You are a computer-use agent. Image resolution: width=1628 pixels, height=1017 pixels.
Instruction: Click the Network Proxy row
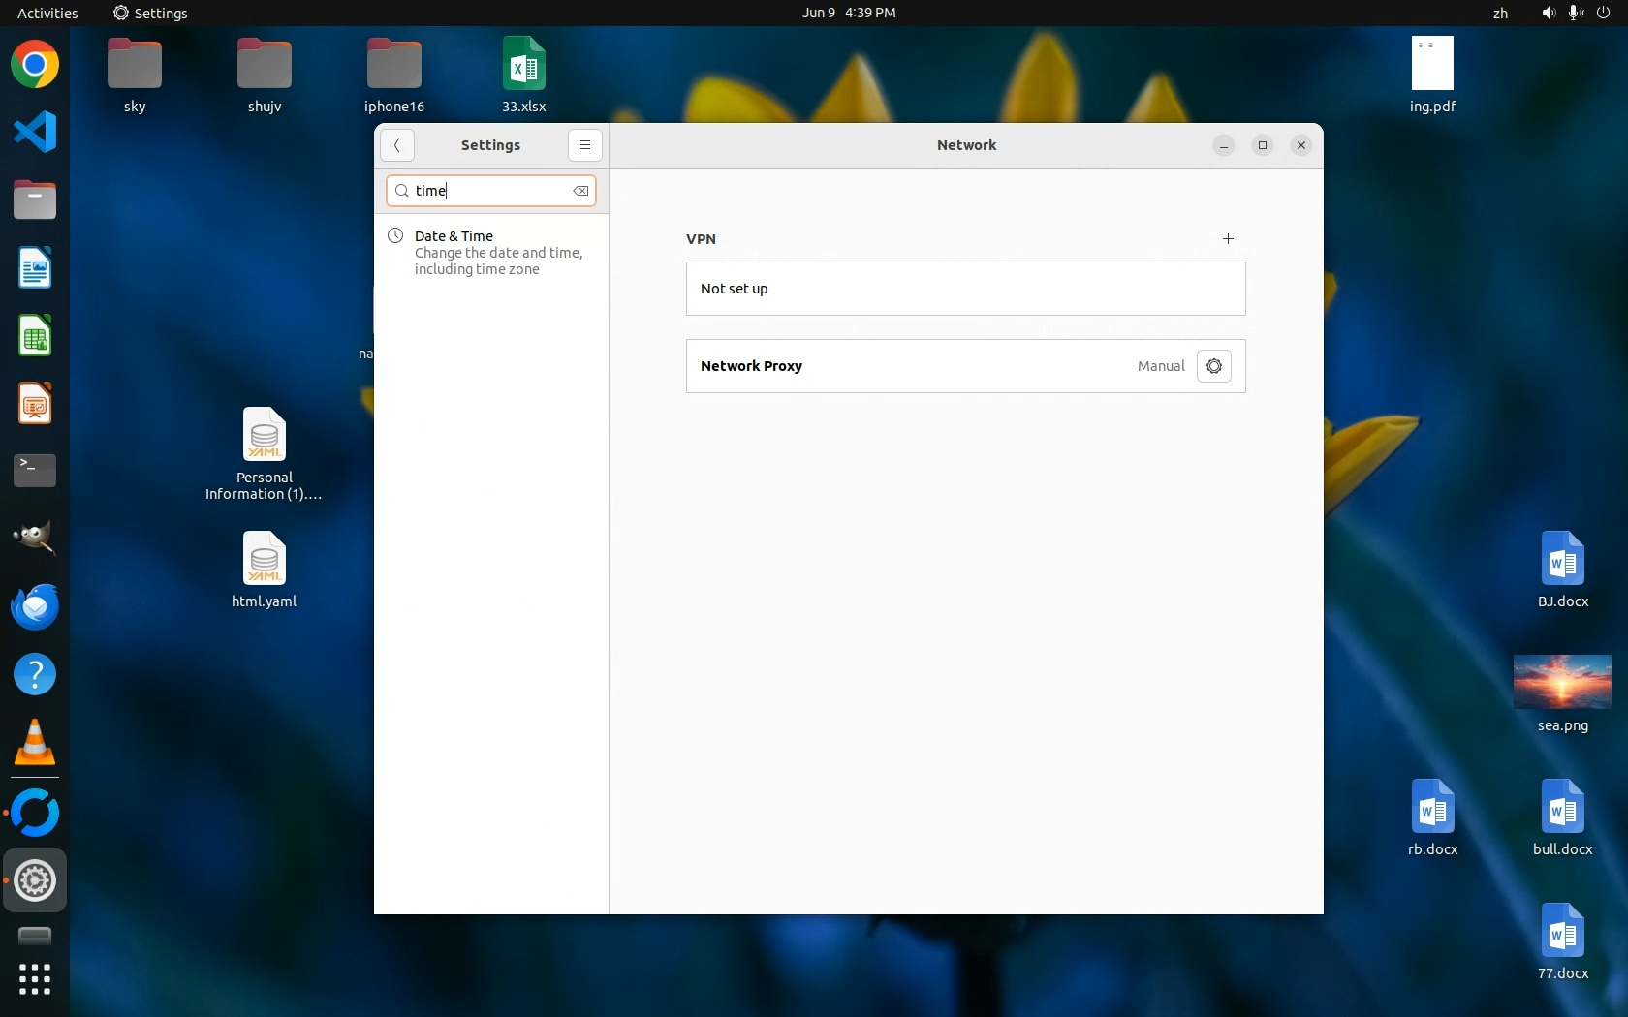point(911,366)
